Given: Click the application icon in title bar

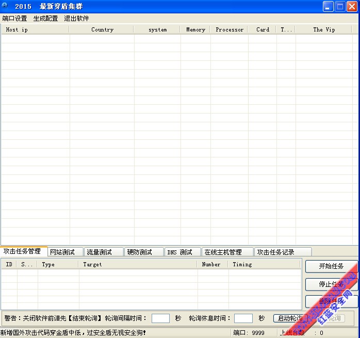Looking at the screenshot, I should [x=5, y=6].
